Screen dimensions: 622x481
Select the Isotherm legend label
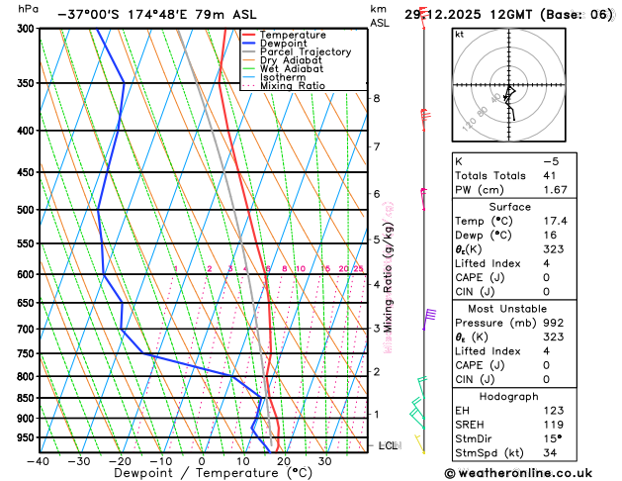283,77
